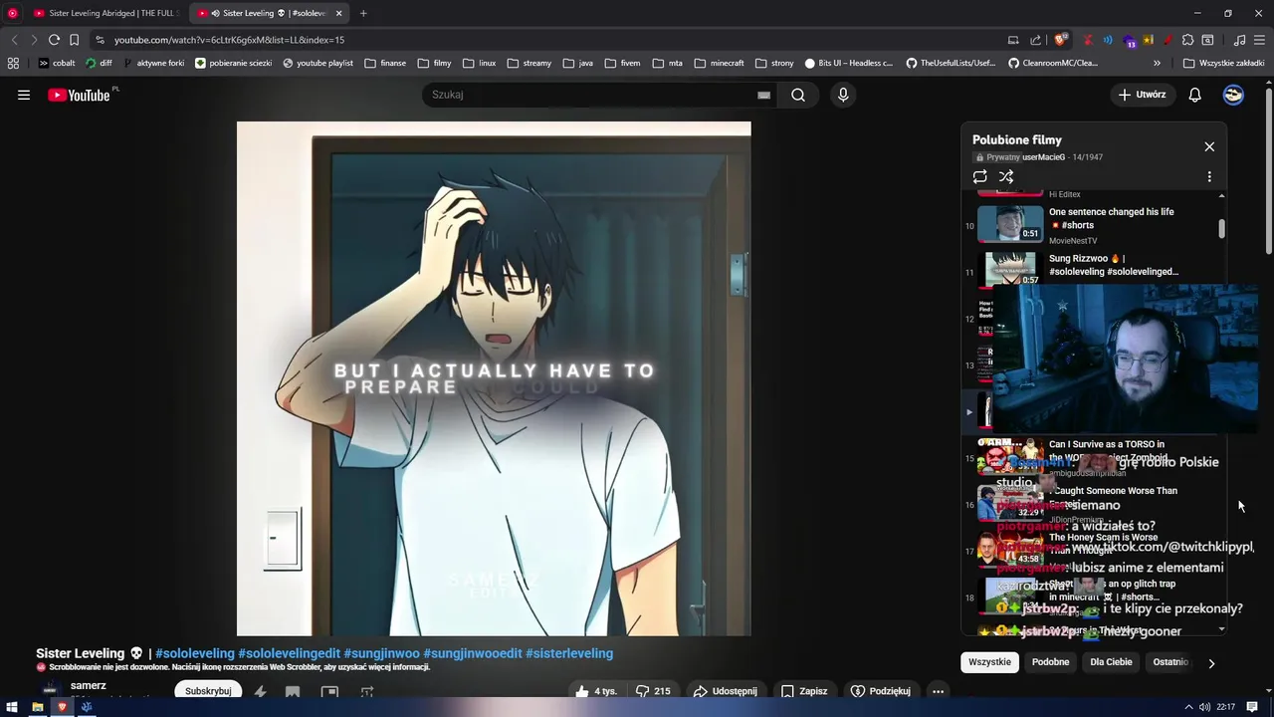Reload the page
Screen dimensions: 1274x717
pos(54,40)
